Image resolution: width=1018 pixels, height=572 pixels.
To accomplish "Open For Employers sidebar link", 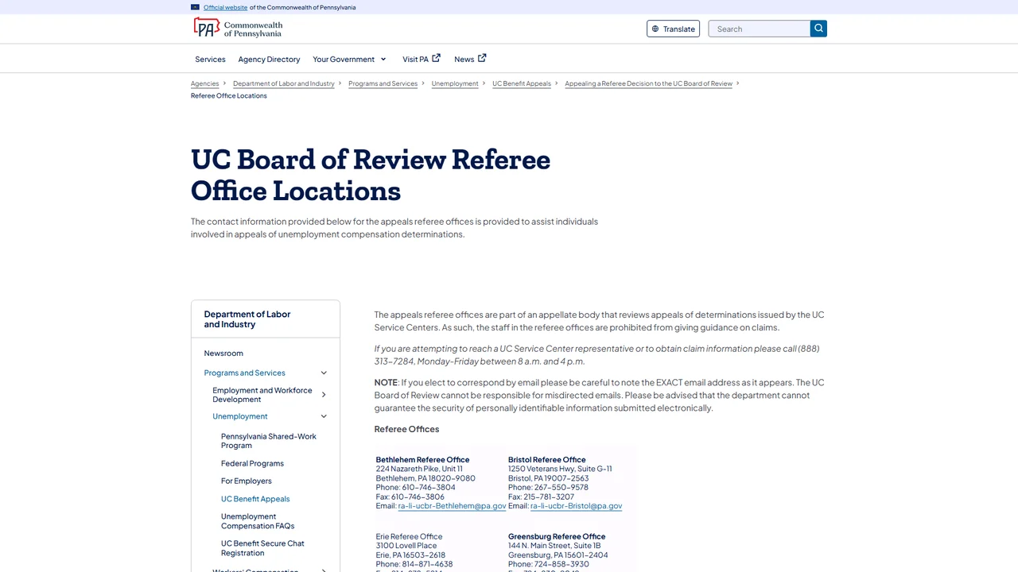I will point(246,481).
